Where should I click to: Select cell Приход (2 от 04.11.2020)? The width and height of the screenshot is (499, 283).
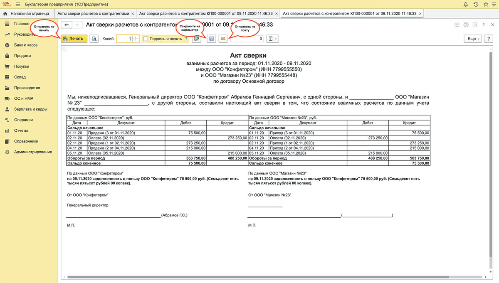click(x=308, y=148)
